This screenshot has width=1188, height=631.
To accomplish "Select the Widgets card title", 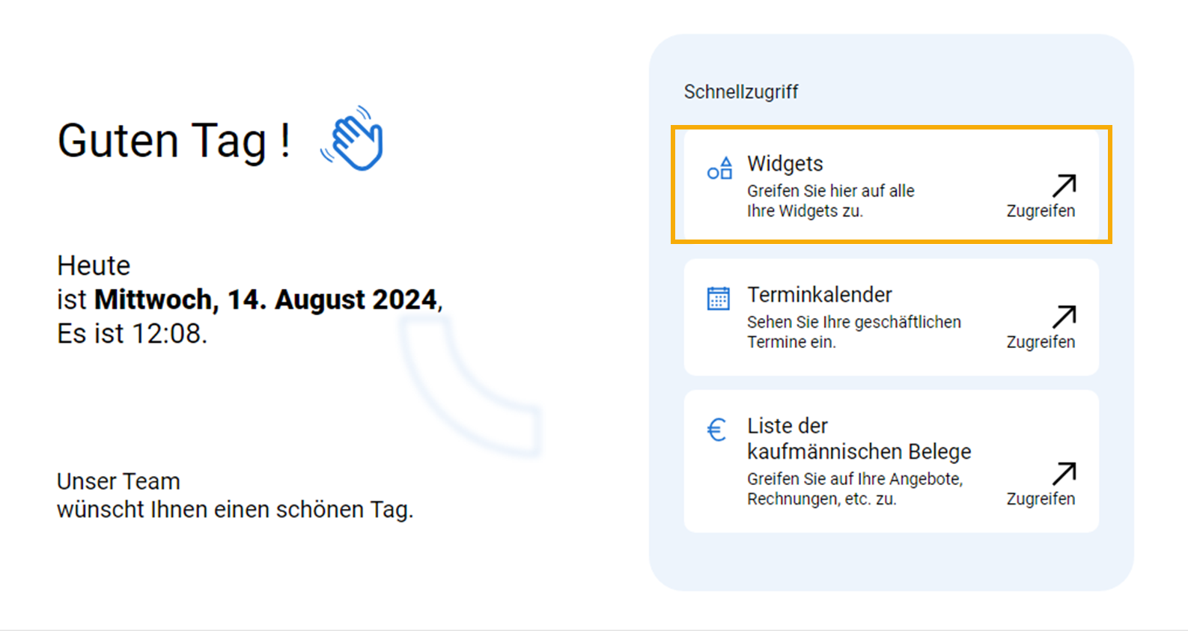I will (785, 164).
